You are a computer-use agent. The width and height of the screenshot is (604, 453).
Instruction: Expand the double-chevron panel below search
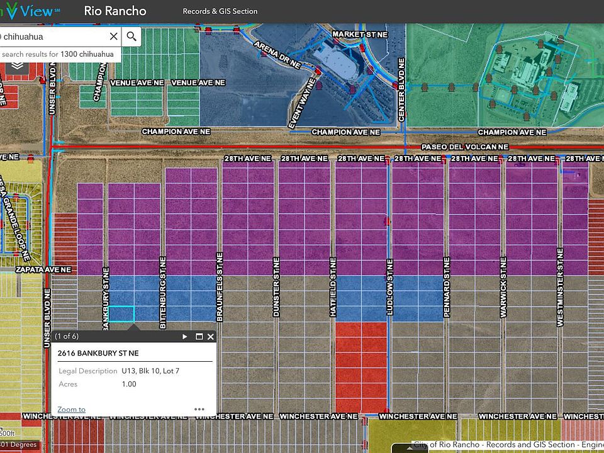[17, 65]
